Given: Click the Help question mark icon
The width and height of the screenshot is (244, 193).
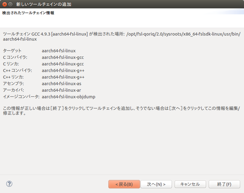Looking at the screenshot, I should click(x=9, y=184).
